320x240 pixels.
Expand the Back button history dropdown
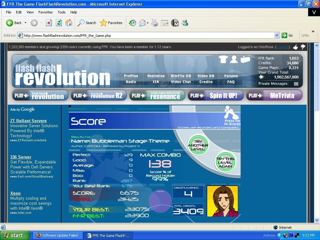(x=26, y=23)
